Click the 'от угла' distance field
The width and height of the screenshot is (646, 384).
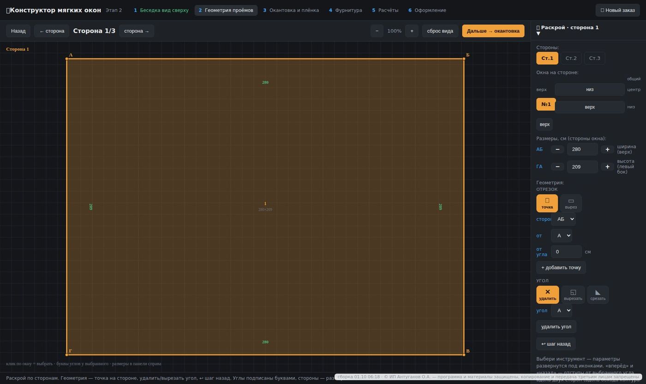[566, 252]
